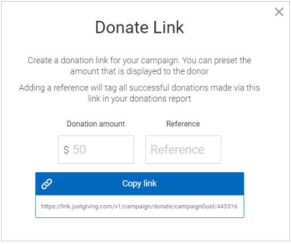Click the 50 placeholder in the amount field
This screenshot has width=291, height=244.
click(x=79, y=149)
